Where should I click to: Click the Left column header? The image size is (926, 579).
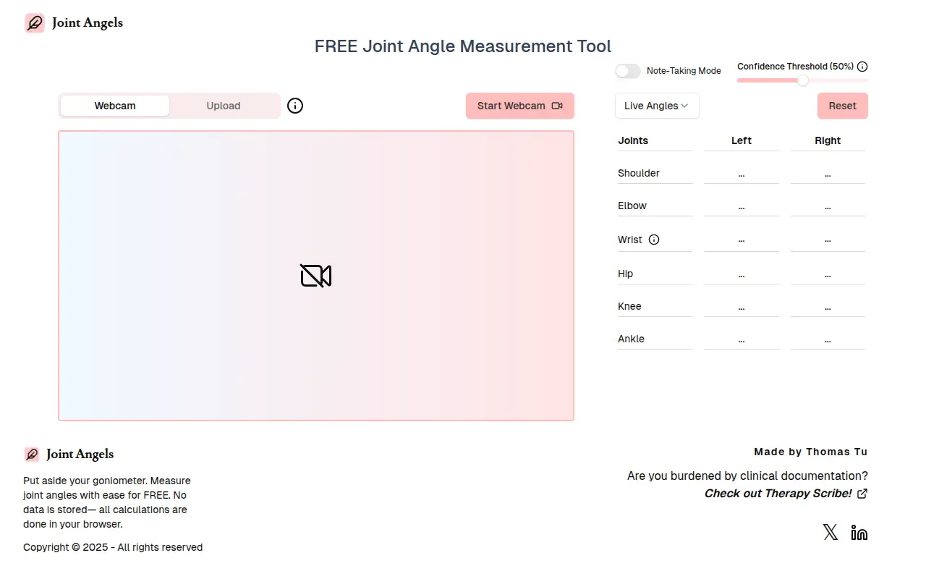pos(742,140)
